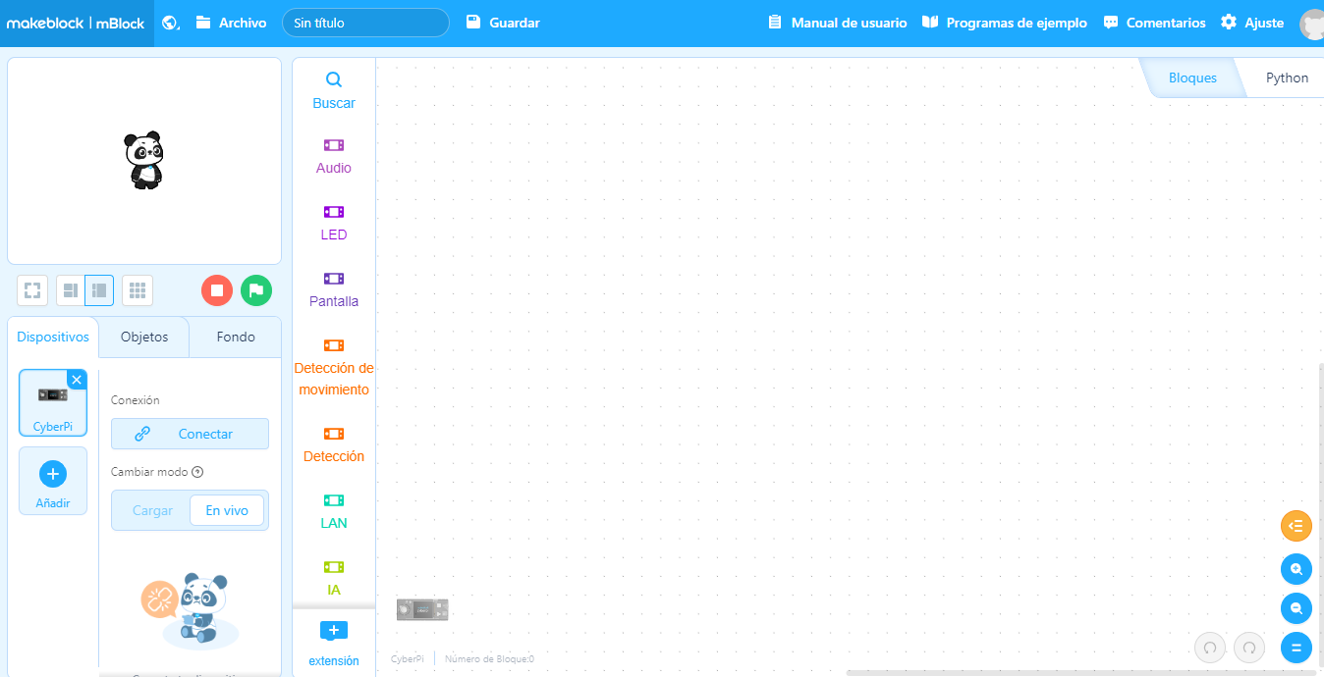Click the Conectar button

tap(190, 434)
